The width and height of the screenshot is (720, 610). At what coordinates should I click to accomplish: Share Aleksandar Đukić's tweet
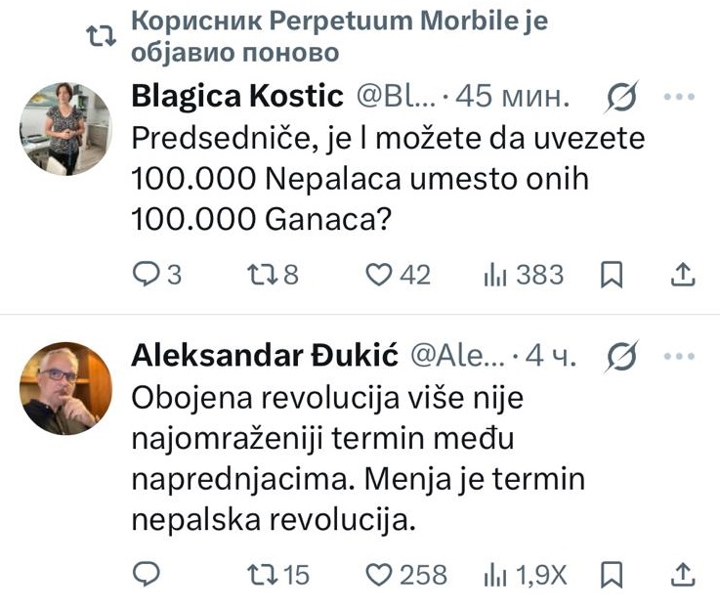pos(683,575)
